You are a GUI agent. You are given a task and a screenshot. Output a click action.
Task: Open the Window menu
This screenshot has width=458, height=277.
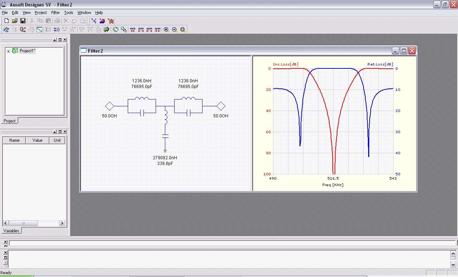coord(84,13)
